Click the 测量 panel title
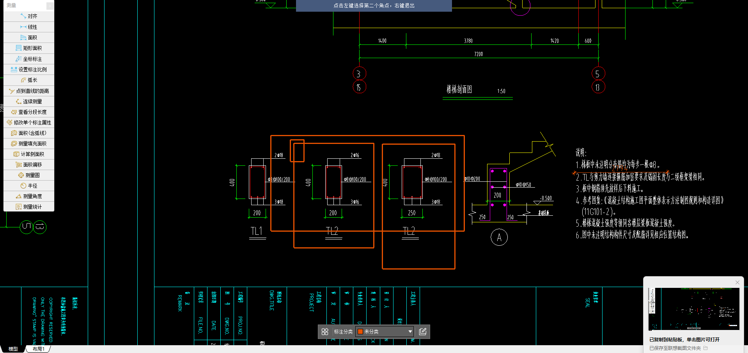748x353 pixels. coord(11,5)
